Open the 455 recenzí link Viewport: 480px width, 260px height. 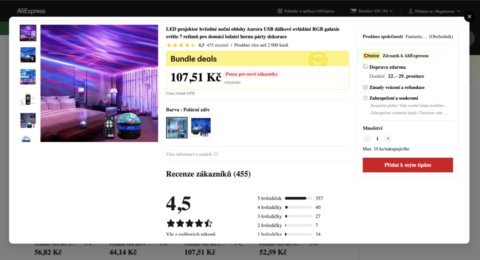217,45
